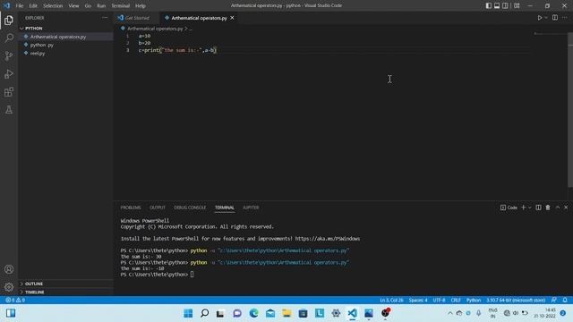Open the Explorer view in activity bar
The image size is (573, 322).
point(9,20)
